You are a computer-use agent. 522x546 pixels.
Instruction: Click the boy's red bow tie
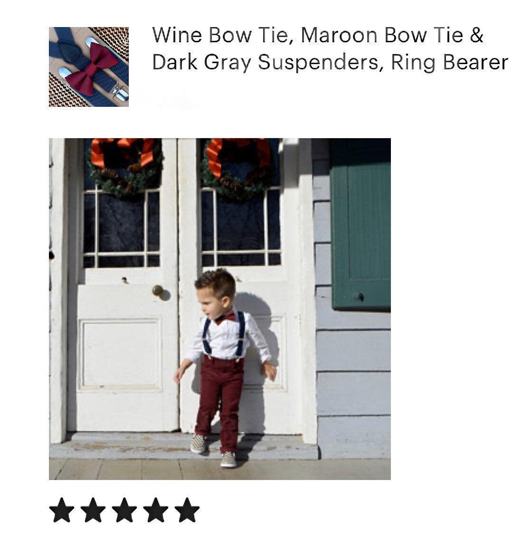pyautogui.click(x=225, y=318)
